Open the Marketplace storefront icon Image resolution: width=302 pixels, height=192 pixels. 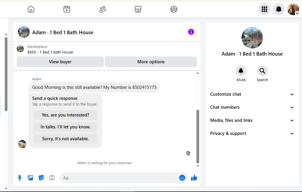point(138,9)
